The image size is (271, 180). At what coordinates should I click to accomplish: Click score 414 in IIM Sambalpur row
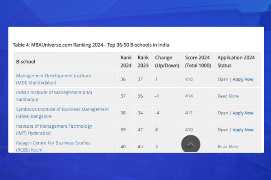tap(189, 96)
